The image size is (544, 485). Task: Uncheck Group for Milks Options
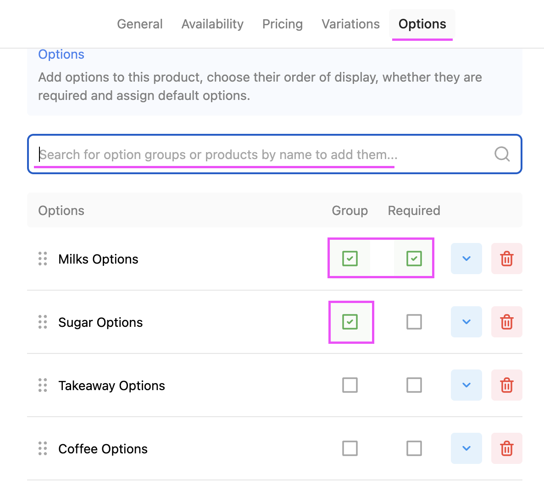coord(350,259)
